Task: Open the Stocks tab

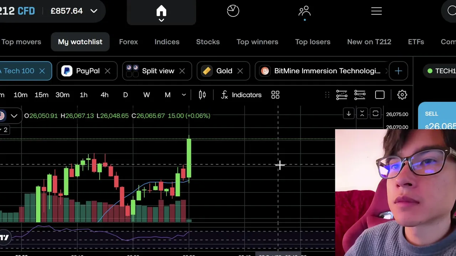Action: pyautogui.click(x=208, y=42)
